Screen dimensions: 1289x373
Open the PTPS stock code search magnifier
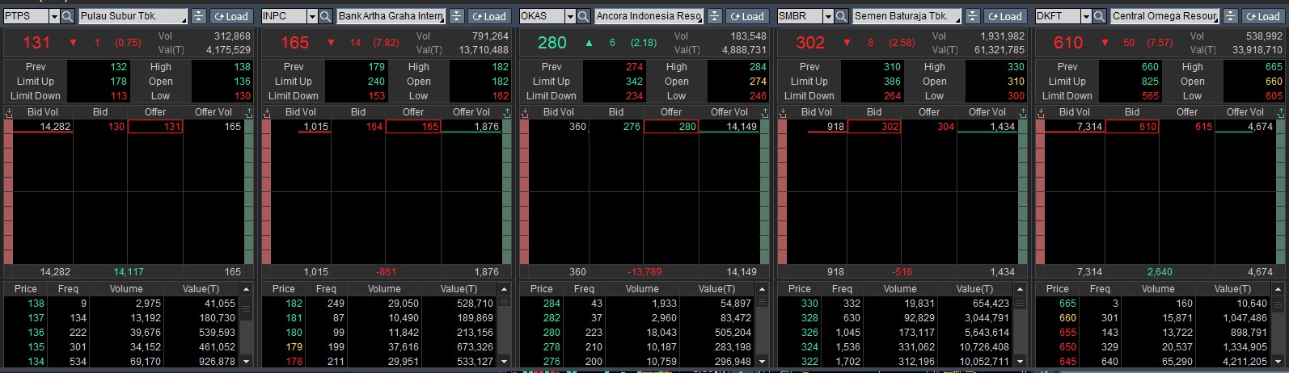[x=67, y=16]
